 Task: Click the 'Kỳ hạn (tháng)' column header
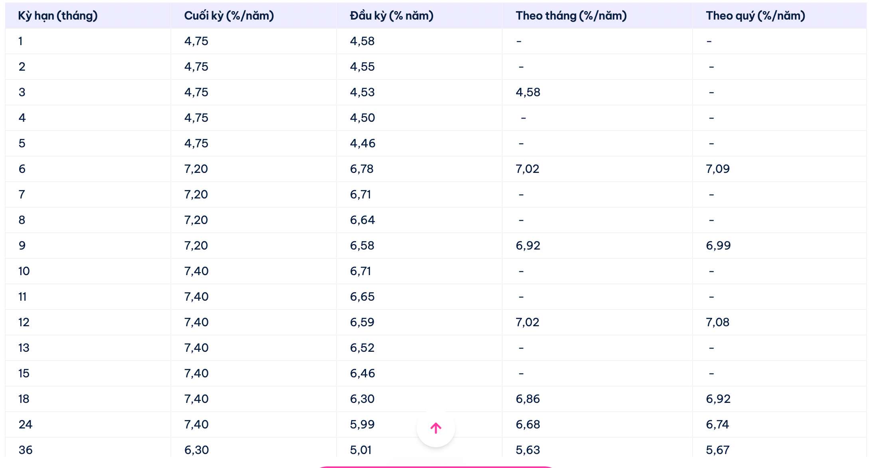coord(58,16)
